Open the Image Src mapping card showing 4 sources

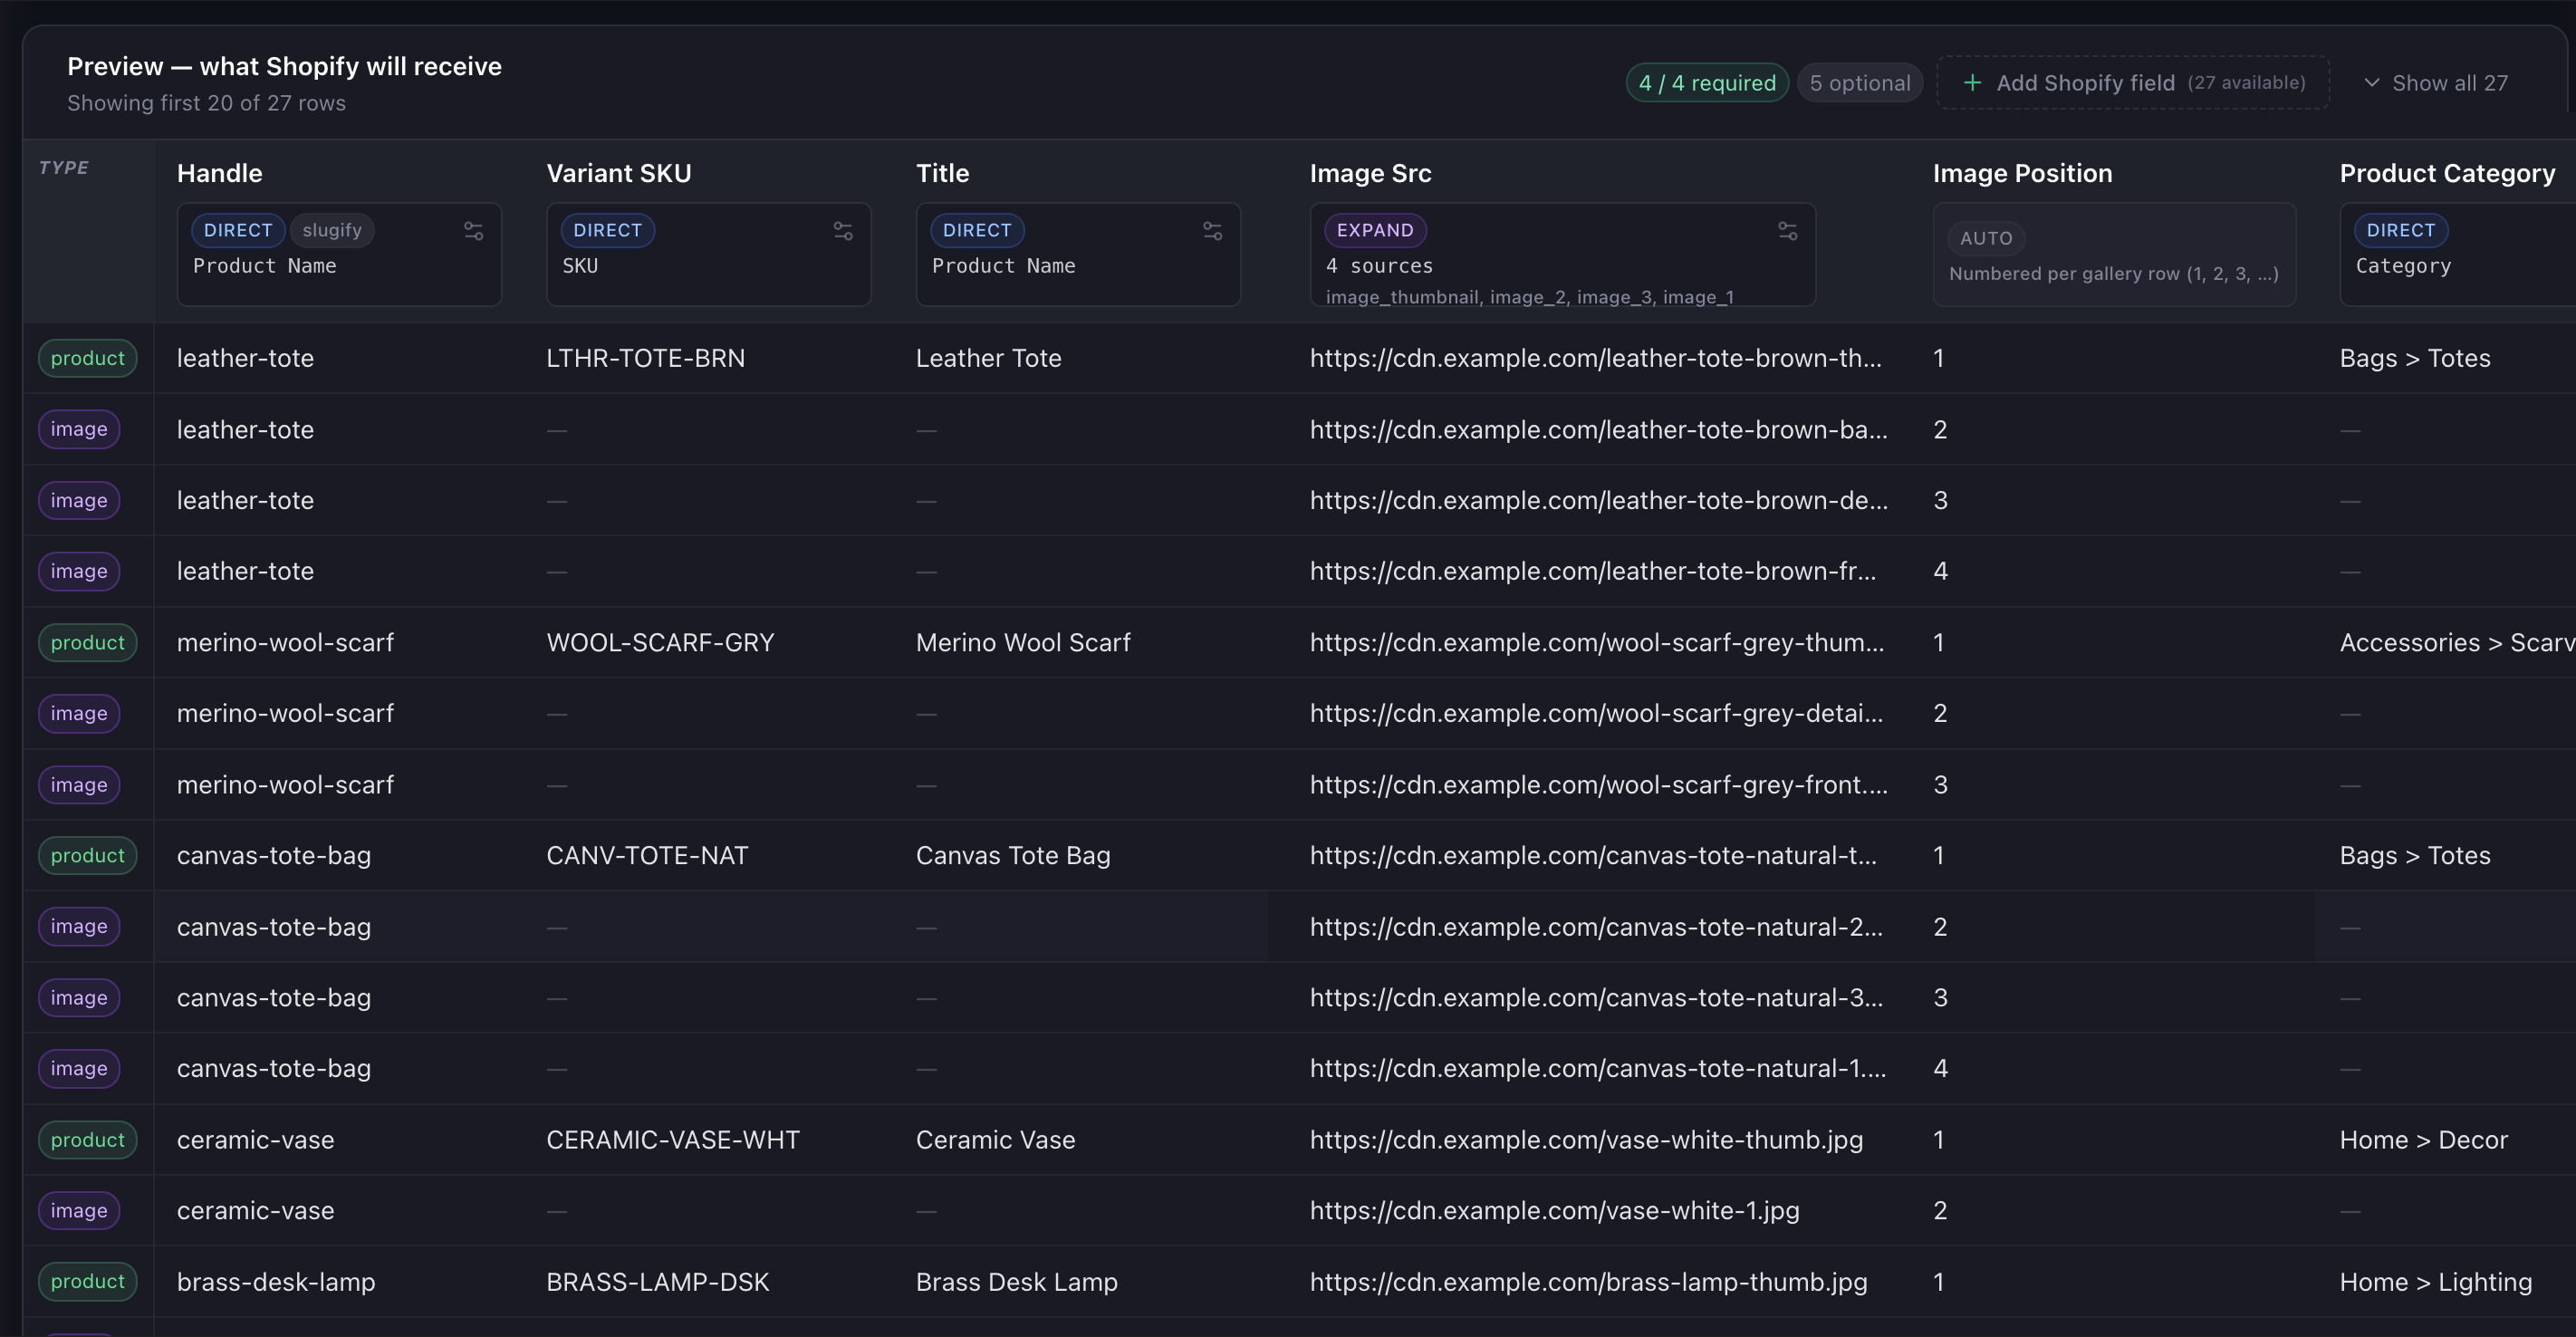tap(1562, 255)
